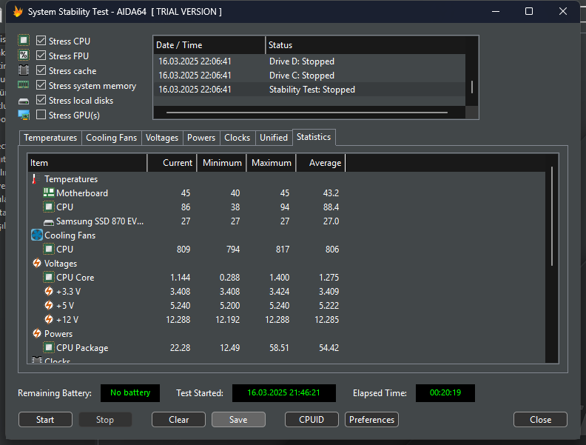Select 'Stability Test: Stopped' log entry

tap(309, 90)
